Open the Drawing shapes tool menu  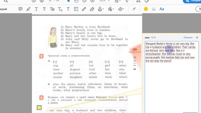point(121,9)
